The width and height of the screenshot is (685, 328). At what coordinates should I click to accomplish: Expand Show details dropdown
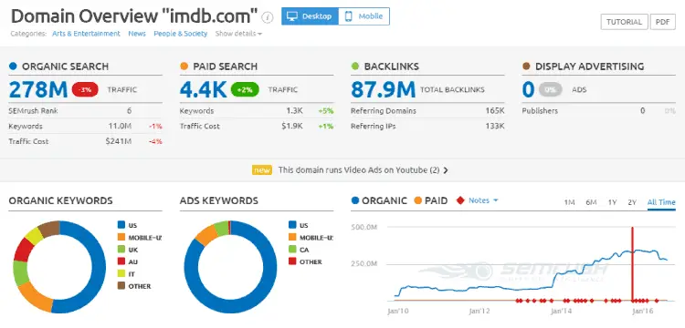[x=238, y=34]
